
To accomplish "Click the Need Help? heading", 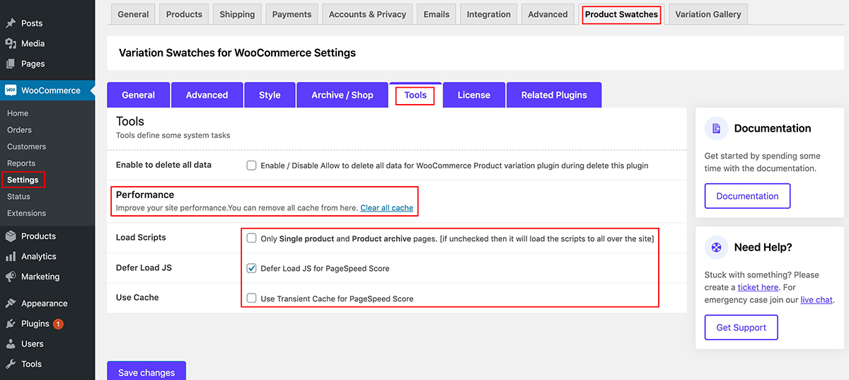I will pos(763,247).
